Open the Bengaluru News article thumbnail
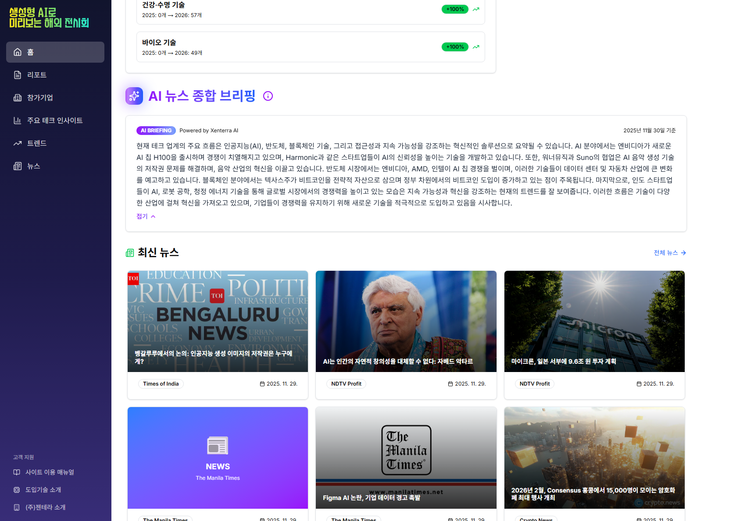 point(218,321)
